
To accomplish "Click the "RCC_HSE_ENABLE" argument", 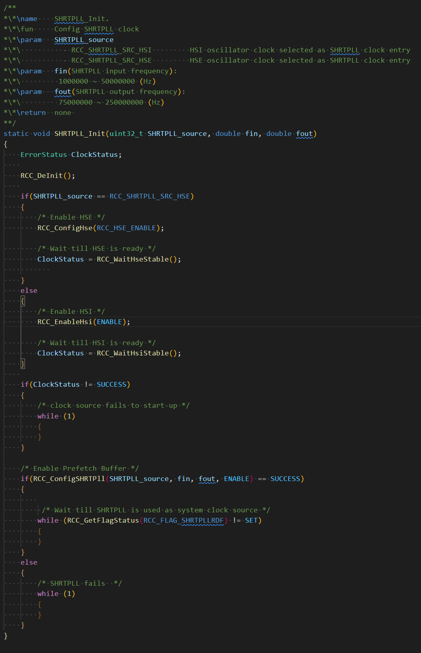I will pos(126,228).
